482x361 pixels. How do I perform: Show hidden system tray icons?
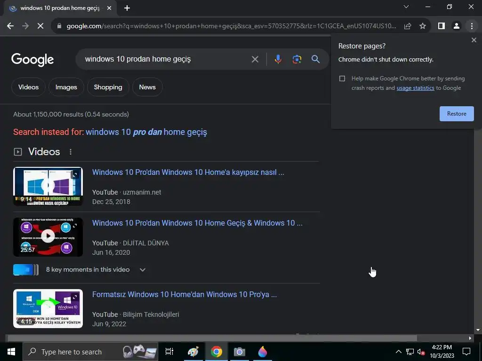[x=398, y=352]
